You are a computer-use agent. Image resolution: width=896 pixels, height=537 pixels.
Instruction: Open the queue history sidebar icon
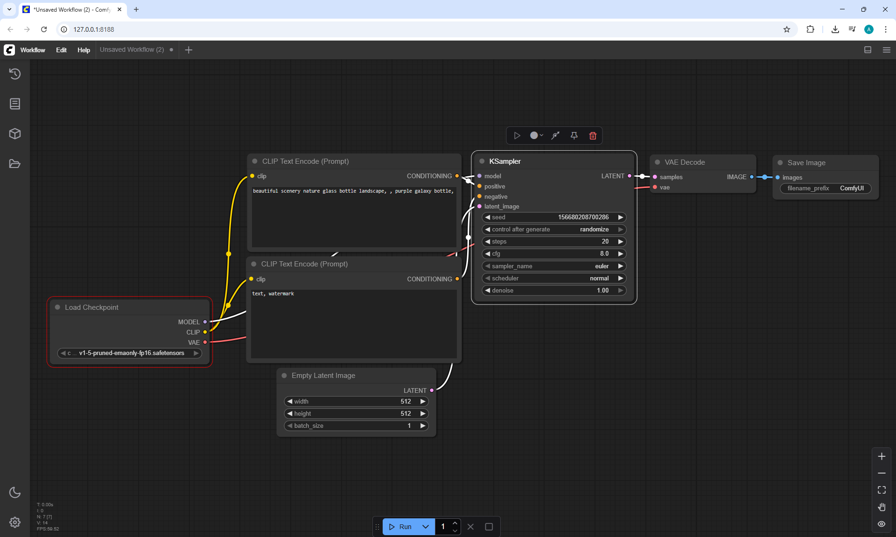15,74
